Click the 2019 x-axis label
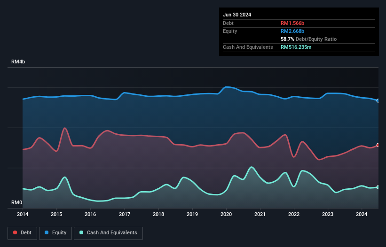 click(x=192, y=214)
